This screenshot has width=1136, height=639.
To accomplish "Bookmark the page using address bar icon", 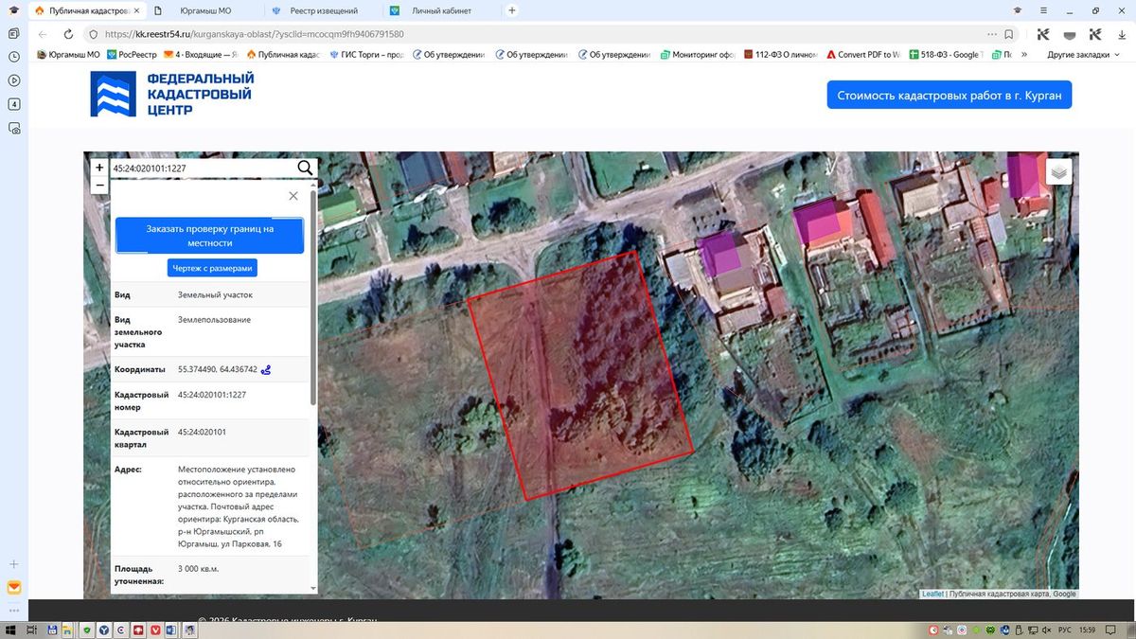I will [x=1009, y=34].
